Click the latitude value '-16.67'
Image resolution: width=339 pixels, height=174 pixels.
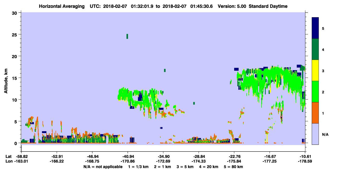click(270, 156)
